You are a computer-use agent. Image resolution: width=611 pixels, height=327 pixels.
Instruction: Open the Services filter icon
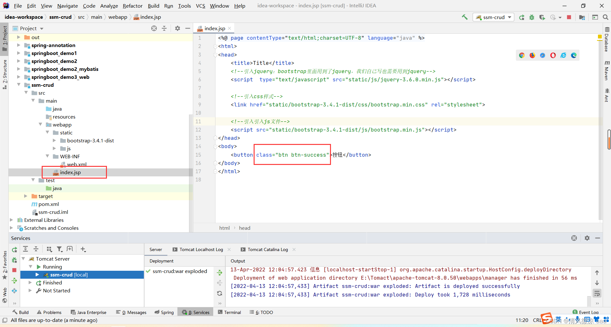pos(60,249)
